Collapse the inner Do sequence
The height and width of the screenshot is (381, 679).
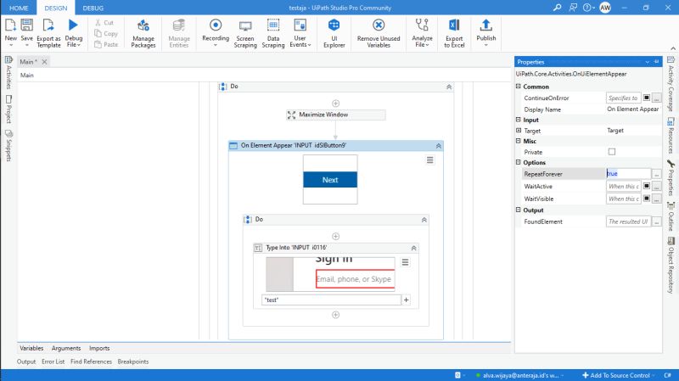424,220
